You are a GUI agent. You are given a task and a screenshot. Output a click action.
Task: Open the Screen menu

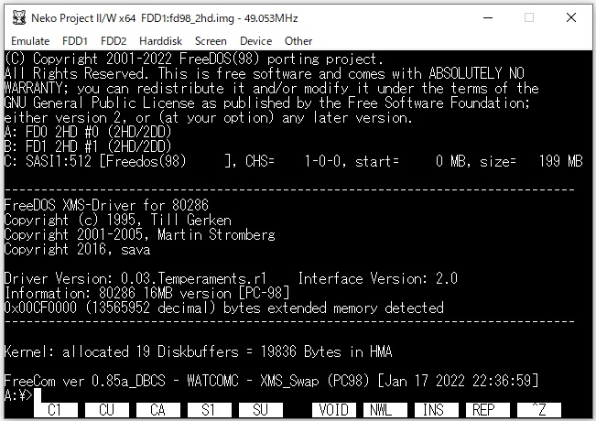[211, 41]
